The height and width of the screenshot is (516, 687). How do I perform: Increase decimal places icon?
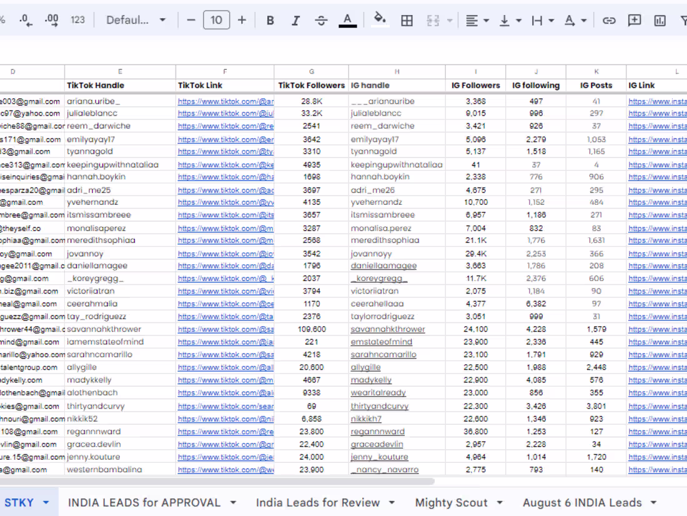coord(52,20)
